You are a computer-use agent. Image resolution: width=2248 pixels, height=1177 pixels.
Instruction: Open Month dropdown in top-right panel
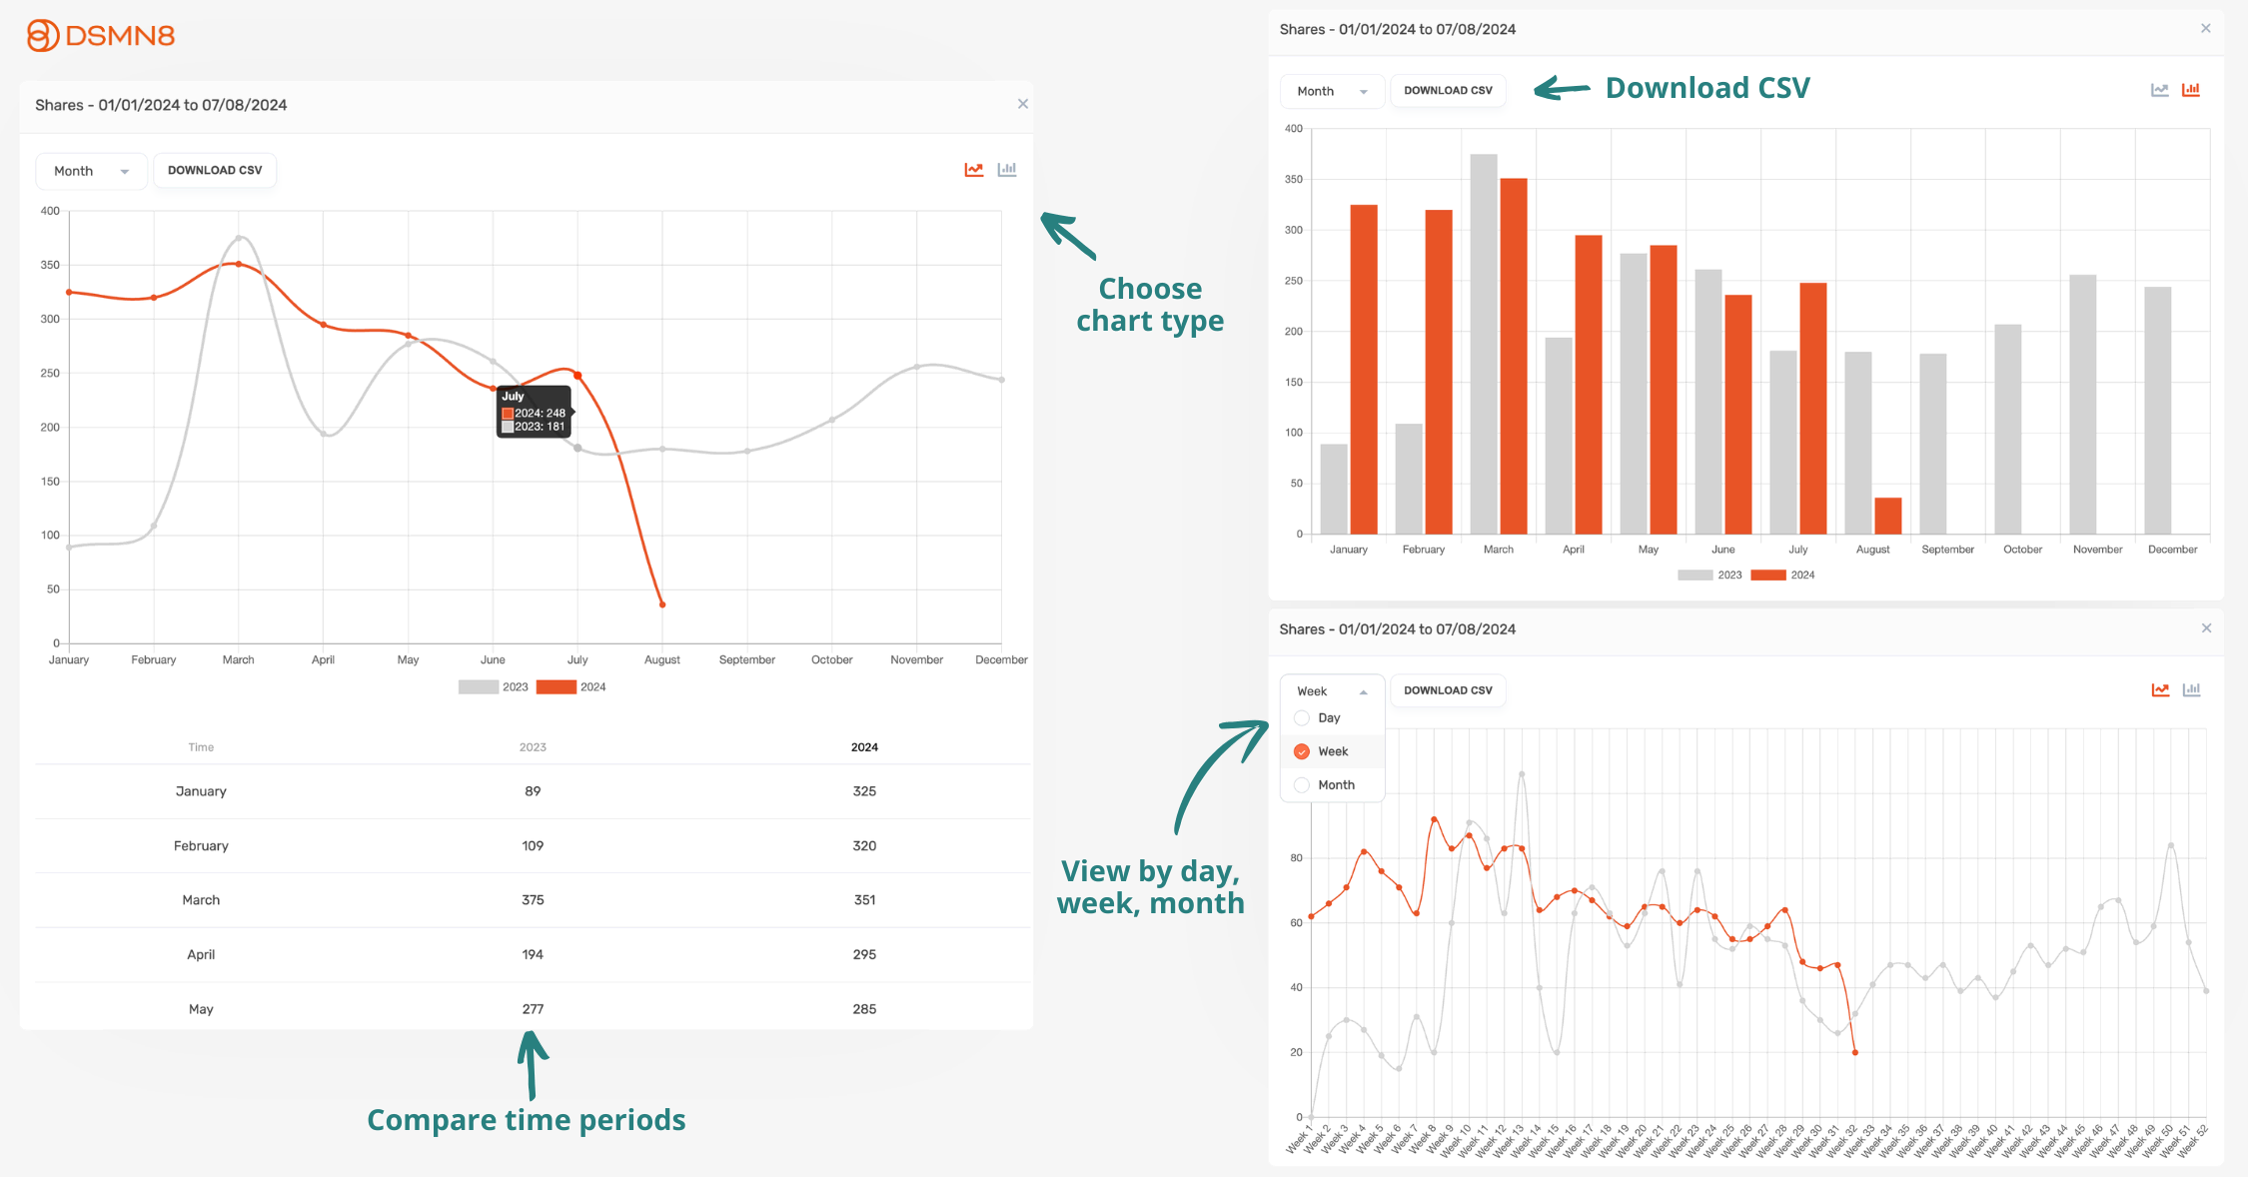(x=1332, y=91)
